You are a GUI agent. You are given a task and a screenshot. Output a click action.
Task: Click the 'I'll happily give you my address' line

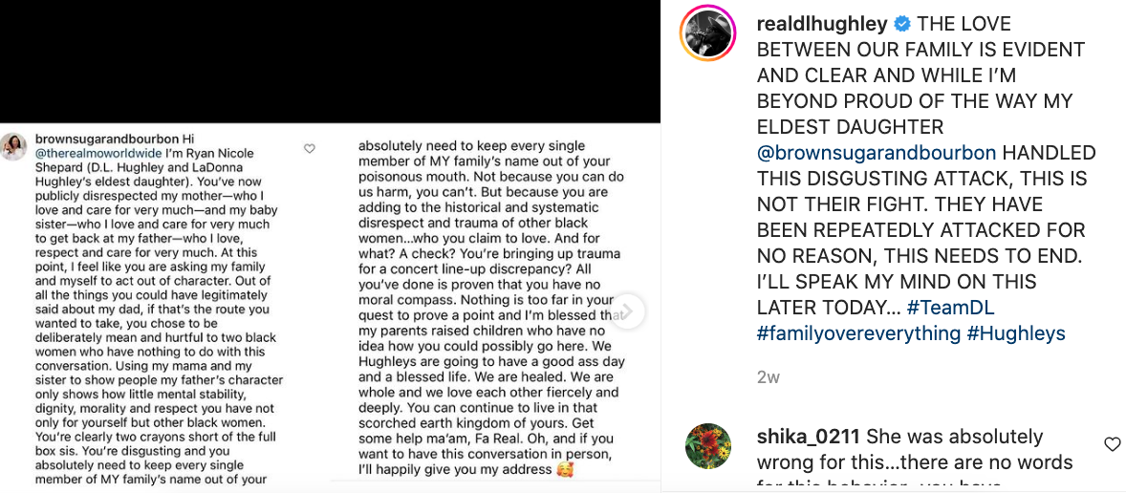[x=455, y=469]
